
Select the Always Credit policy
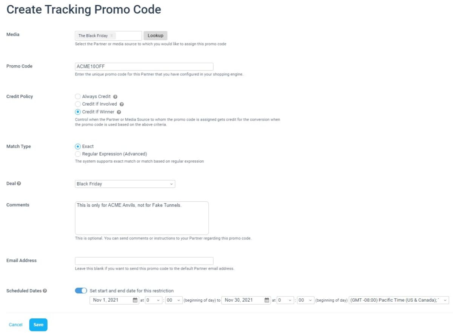tap(78, 96)
